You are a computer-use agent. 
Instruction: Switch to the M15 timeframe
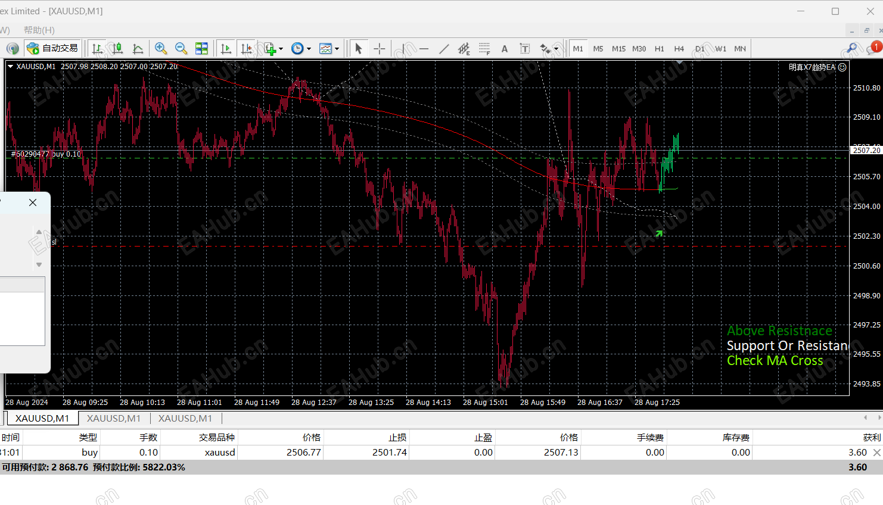tap(618, 49)
